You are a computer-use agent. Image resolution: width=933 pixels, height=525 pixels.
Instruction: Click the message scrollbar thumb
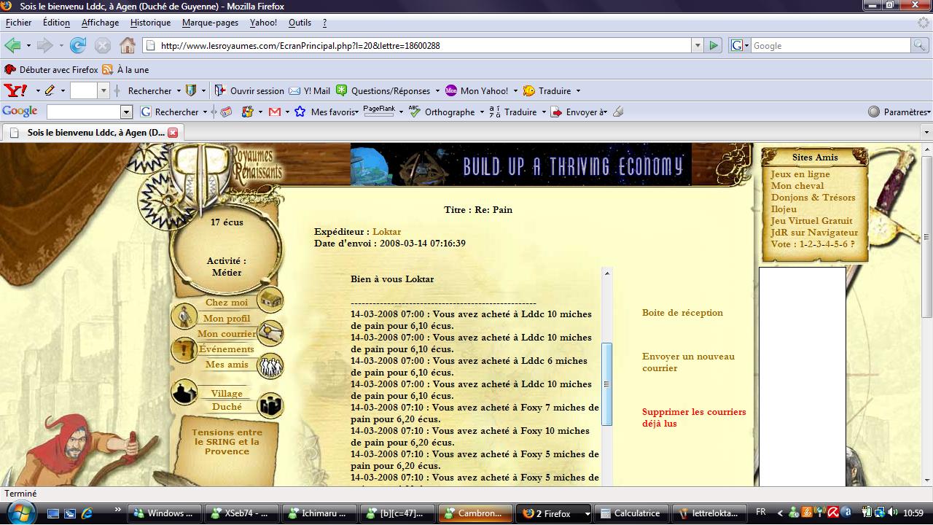(606, 384)
